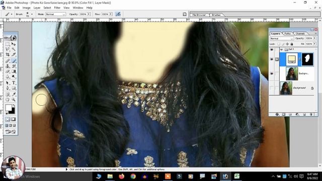Screen dimensions: 322x181
Task: Click Add layer style icon
Action: tap(277, 114)
